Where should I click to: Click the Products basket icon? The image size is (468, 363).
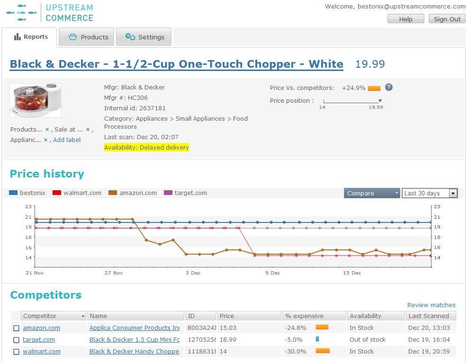pyautogui.click(x=72, y=37)
